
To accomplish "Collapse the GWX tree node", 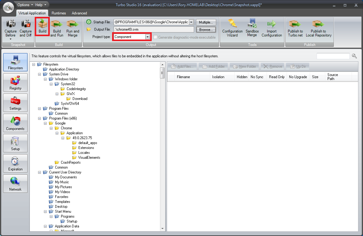I will (x=57, y=94).
